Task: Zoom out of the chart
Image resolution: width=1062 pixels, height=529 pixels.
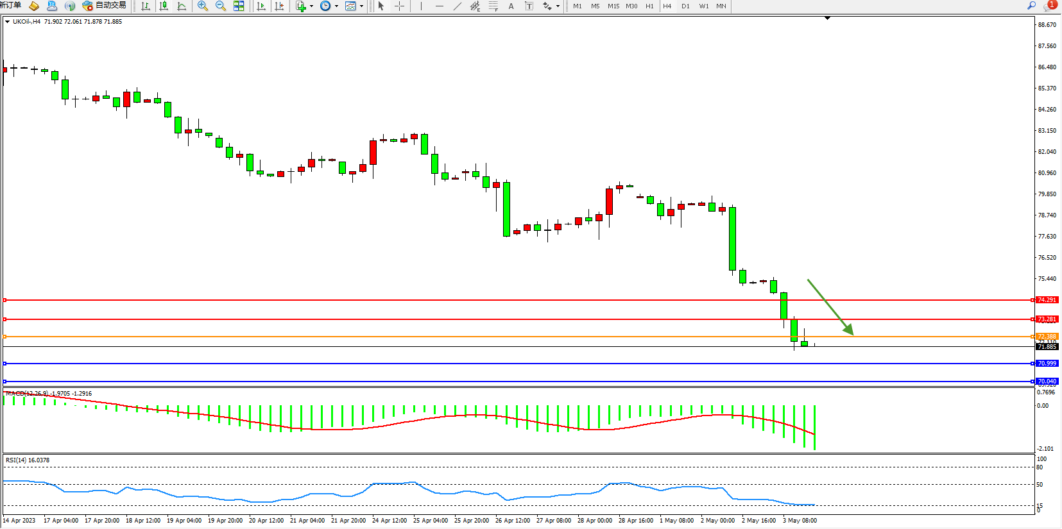Action: coord(221,6)
